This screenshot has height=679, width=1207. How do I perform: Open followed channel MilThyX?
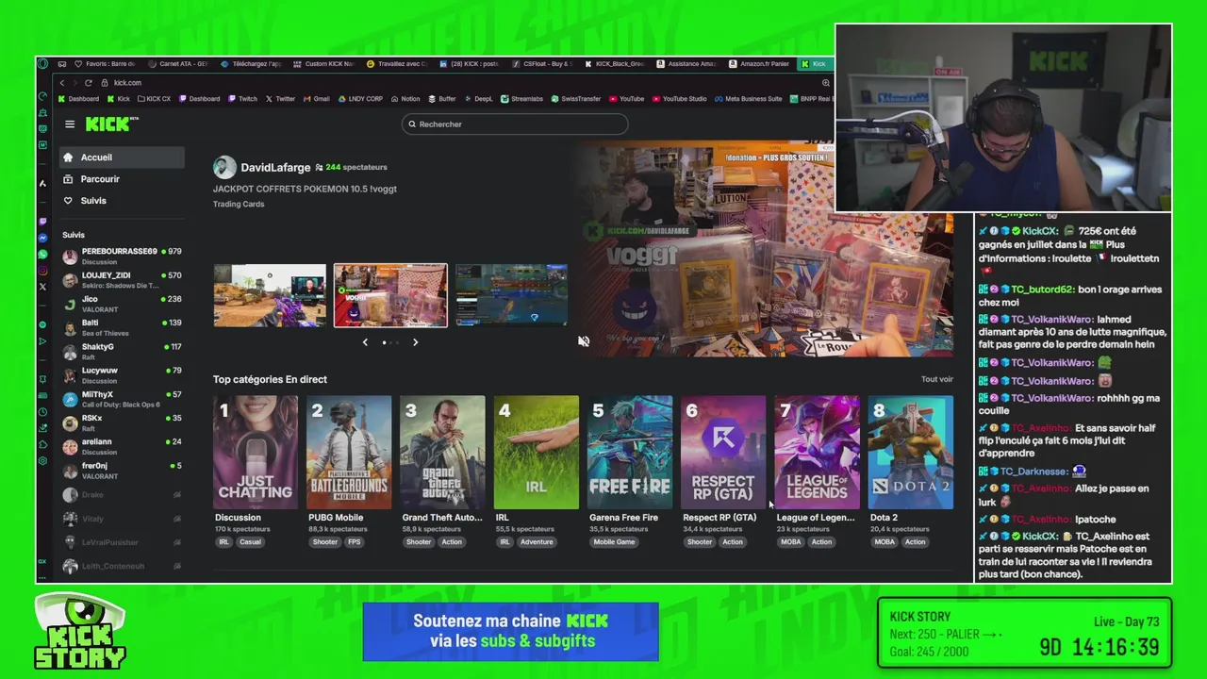tap(121, 399)
